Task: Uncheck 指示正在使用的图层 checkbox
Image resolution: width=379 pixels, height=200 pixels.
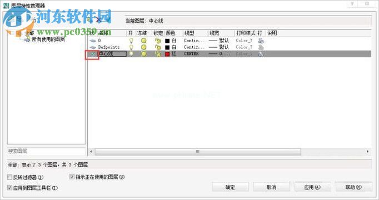Action: tap(72, 177)
